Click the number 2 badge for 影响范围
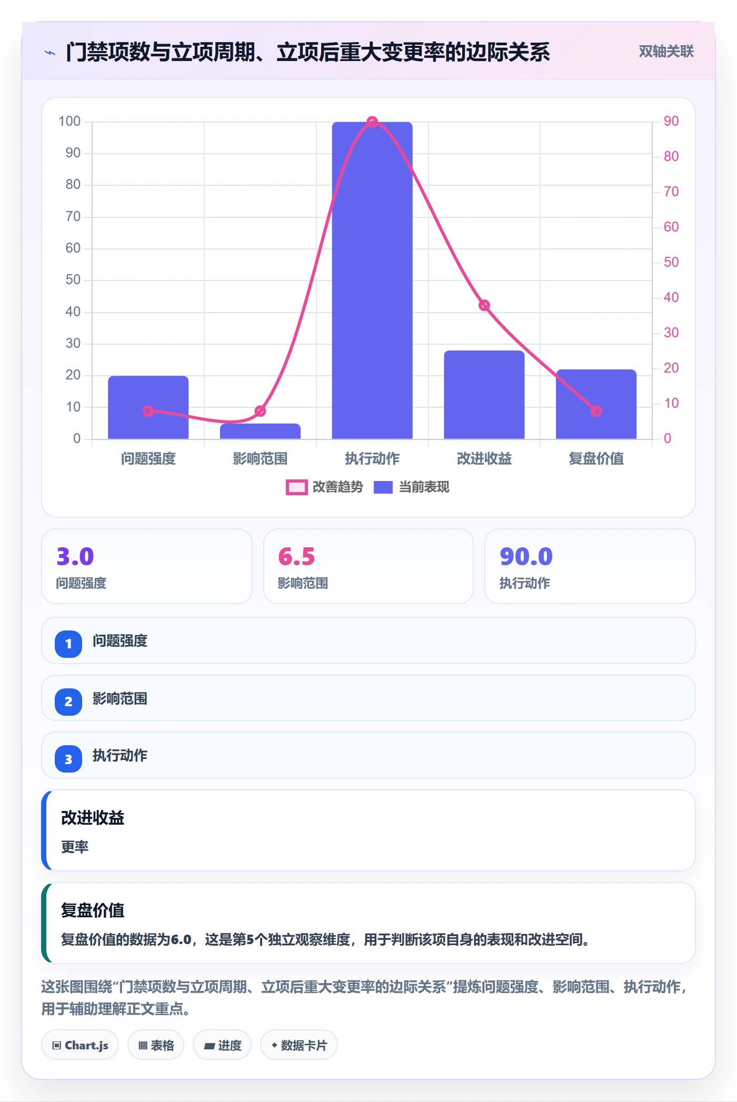 click(x=68, y=702)
